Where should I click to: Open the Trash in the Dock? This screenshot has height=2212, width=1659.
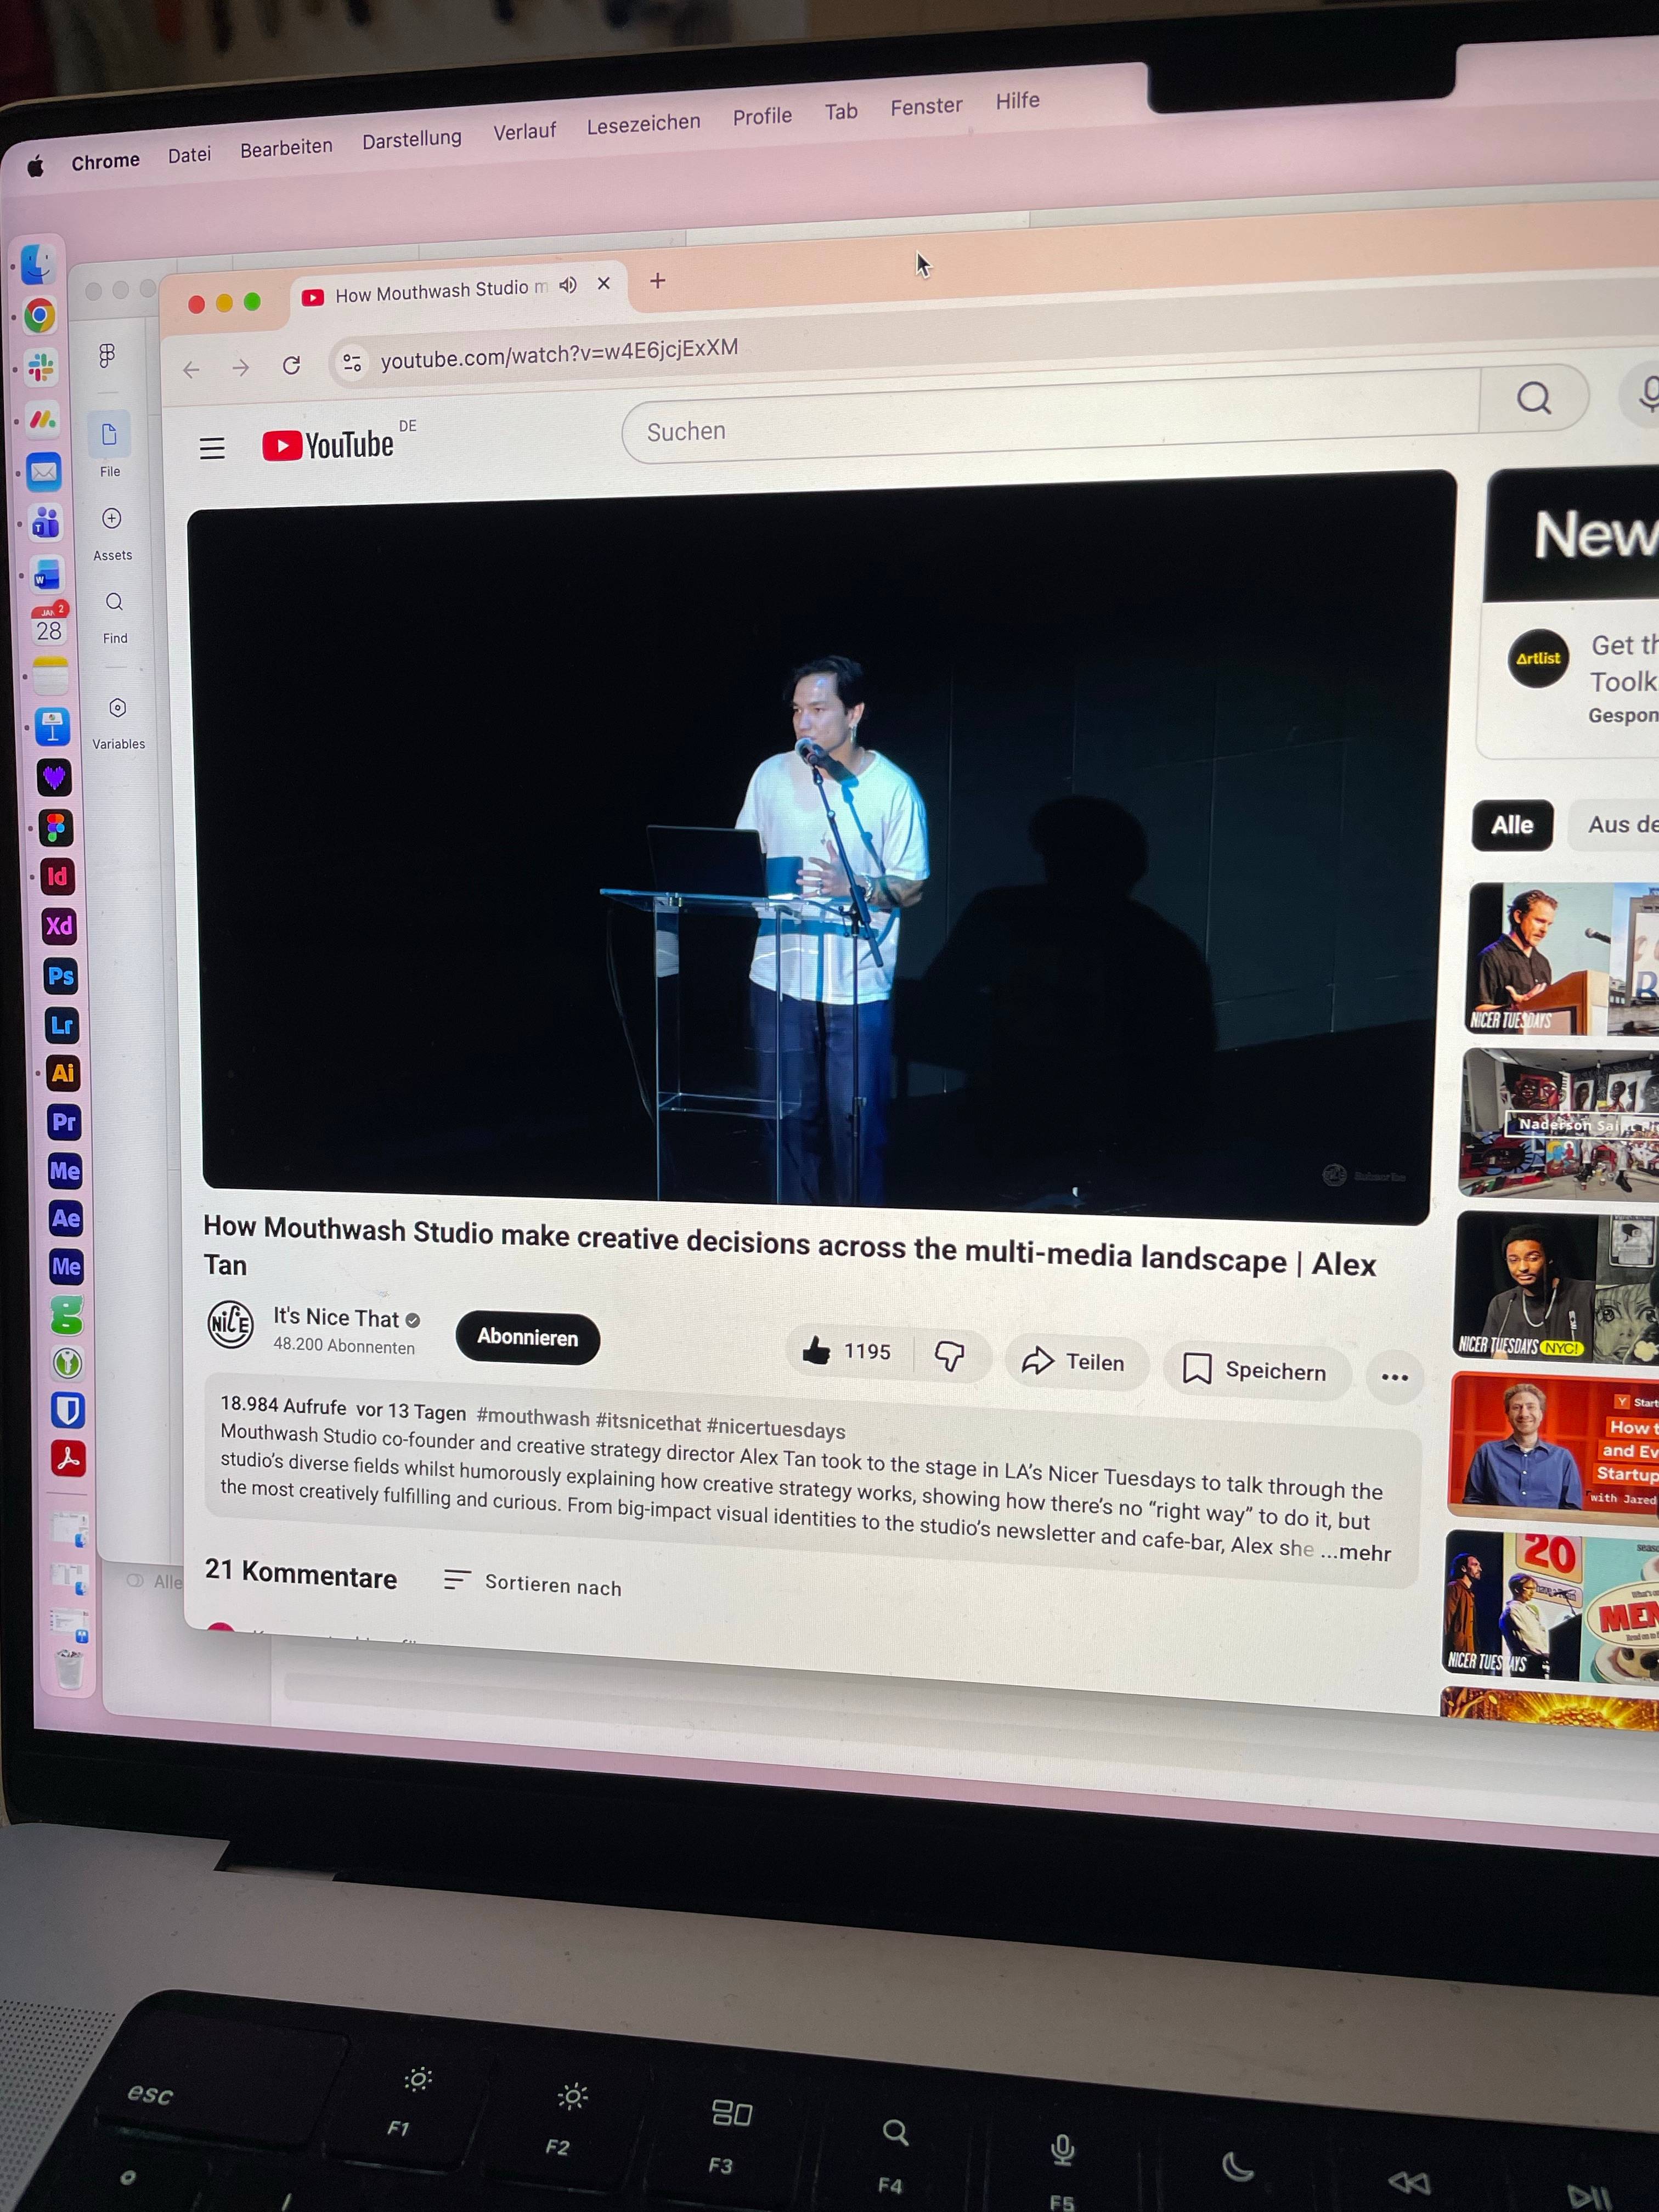point(69,1669)
